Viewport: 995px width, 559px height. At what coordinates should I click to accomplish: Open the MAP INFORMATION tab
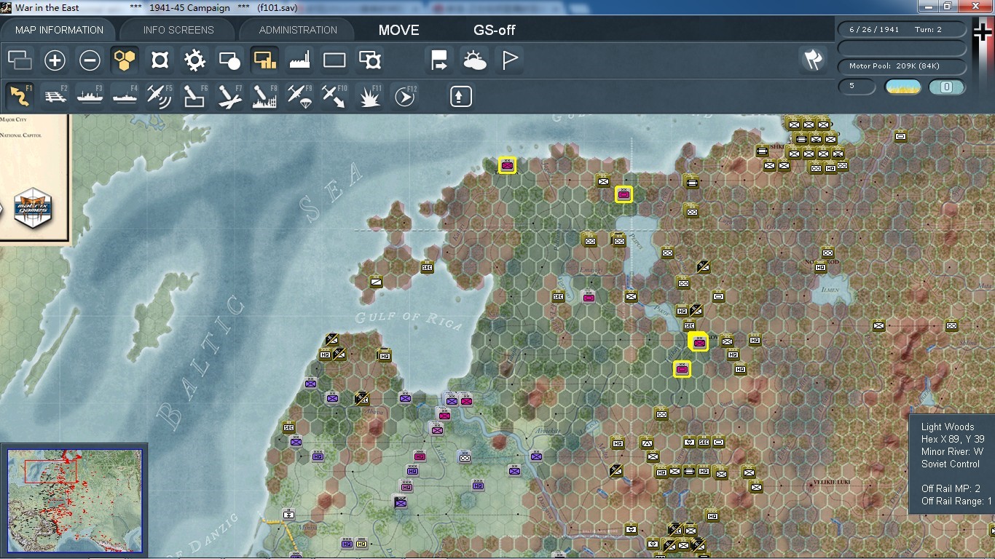[59, 30]
